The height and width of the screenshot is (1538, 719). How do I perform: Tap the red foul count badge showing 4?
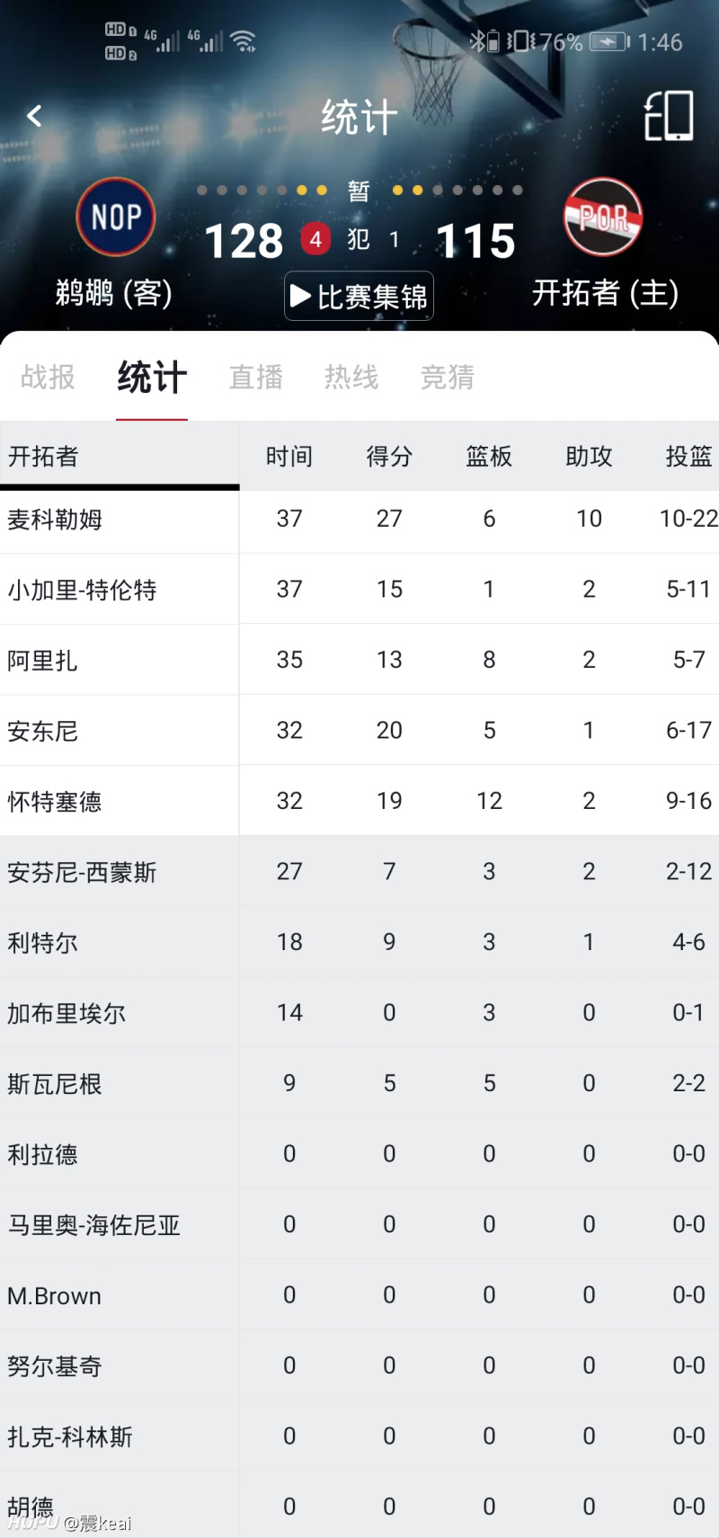(315, 240)
